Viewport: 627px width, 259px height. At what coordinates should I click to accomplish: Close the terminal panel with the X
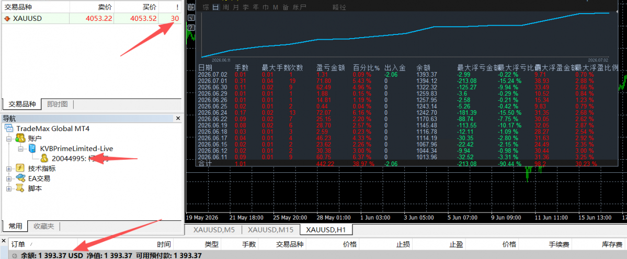pos(4,241)
